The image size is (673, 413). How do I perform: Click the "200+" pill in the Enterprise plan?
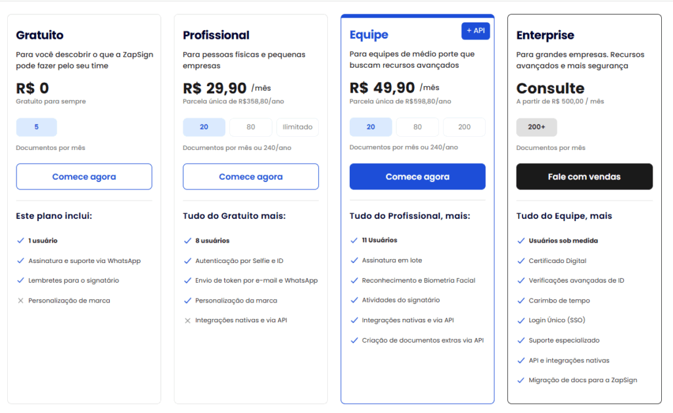pyautogui.click(x=538, y=127)
